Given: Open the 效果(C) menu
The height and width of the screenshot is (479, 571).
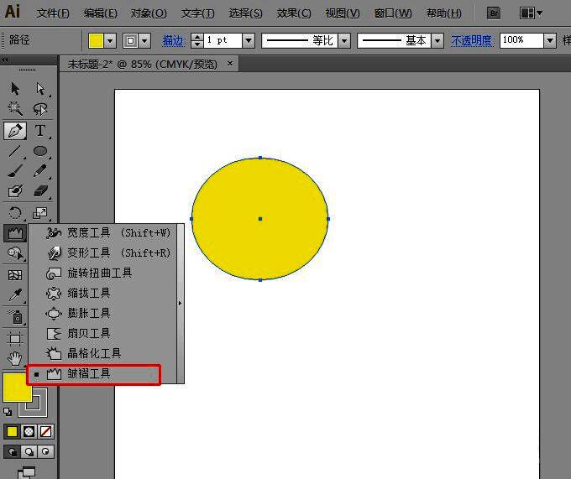Looking at the screenshot, I should click(294, 13).
